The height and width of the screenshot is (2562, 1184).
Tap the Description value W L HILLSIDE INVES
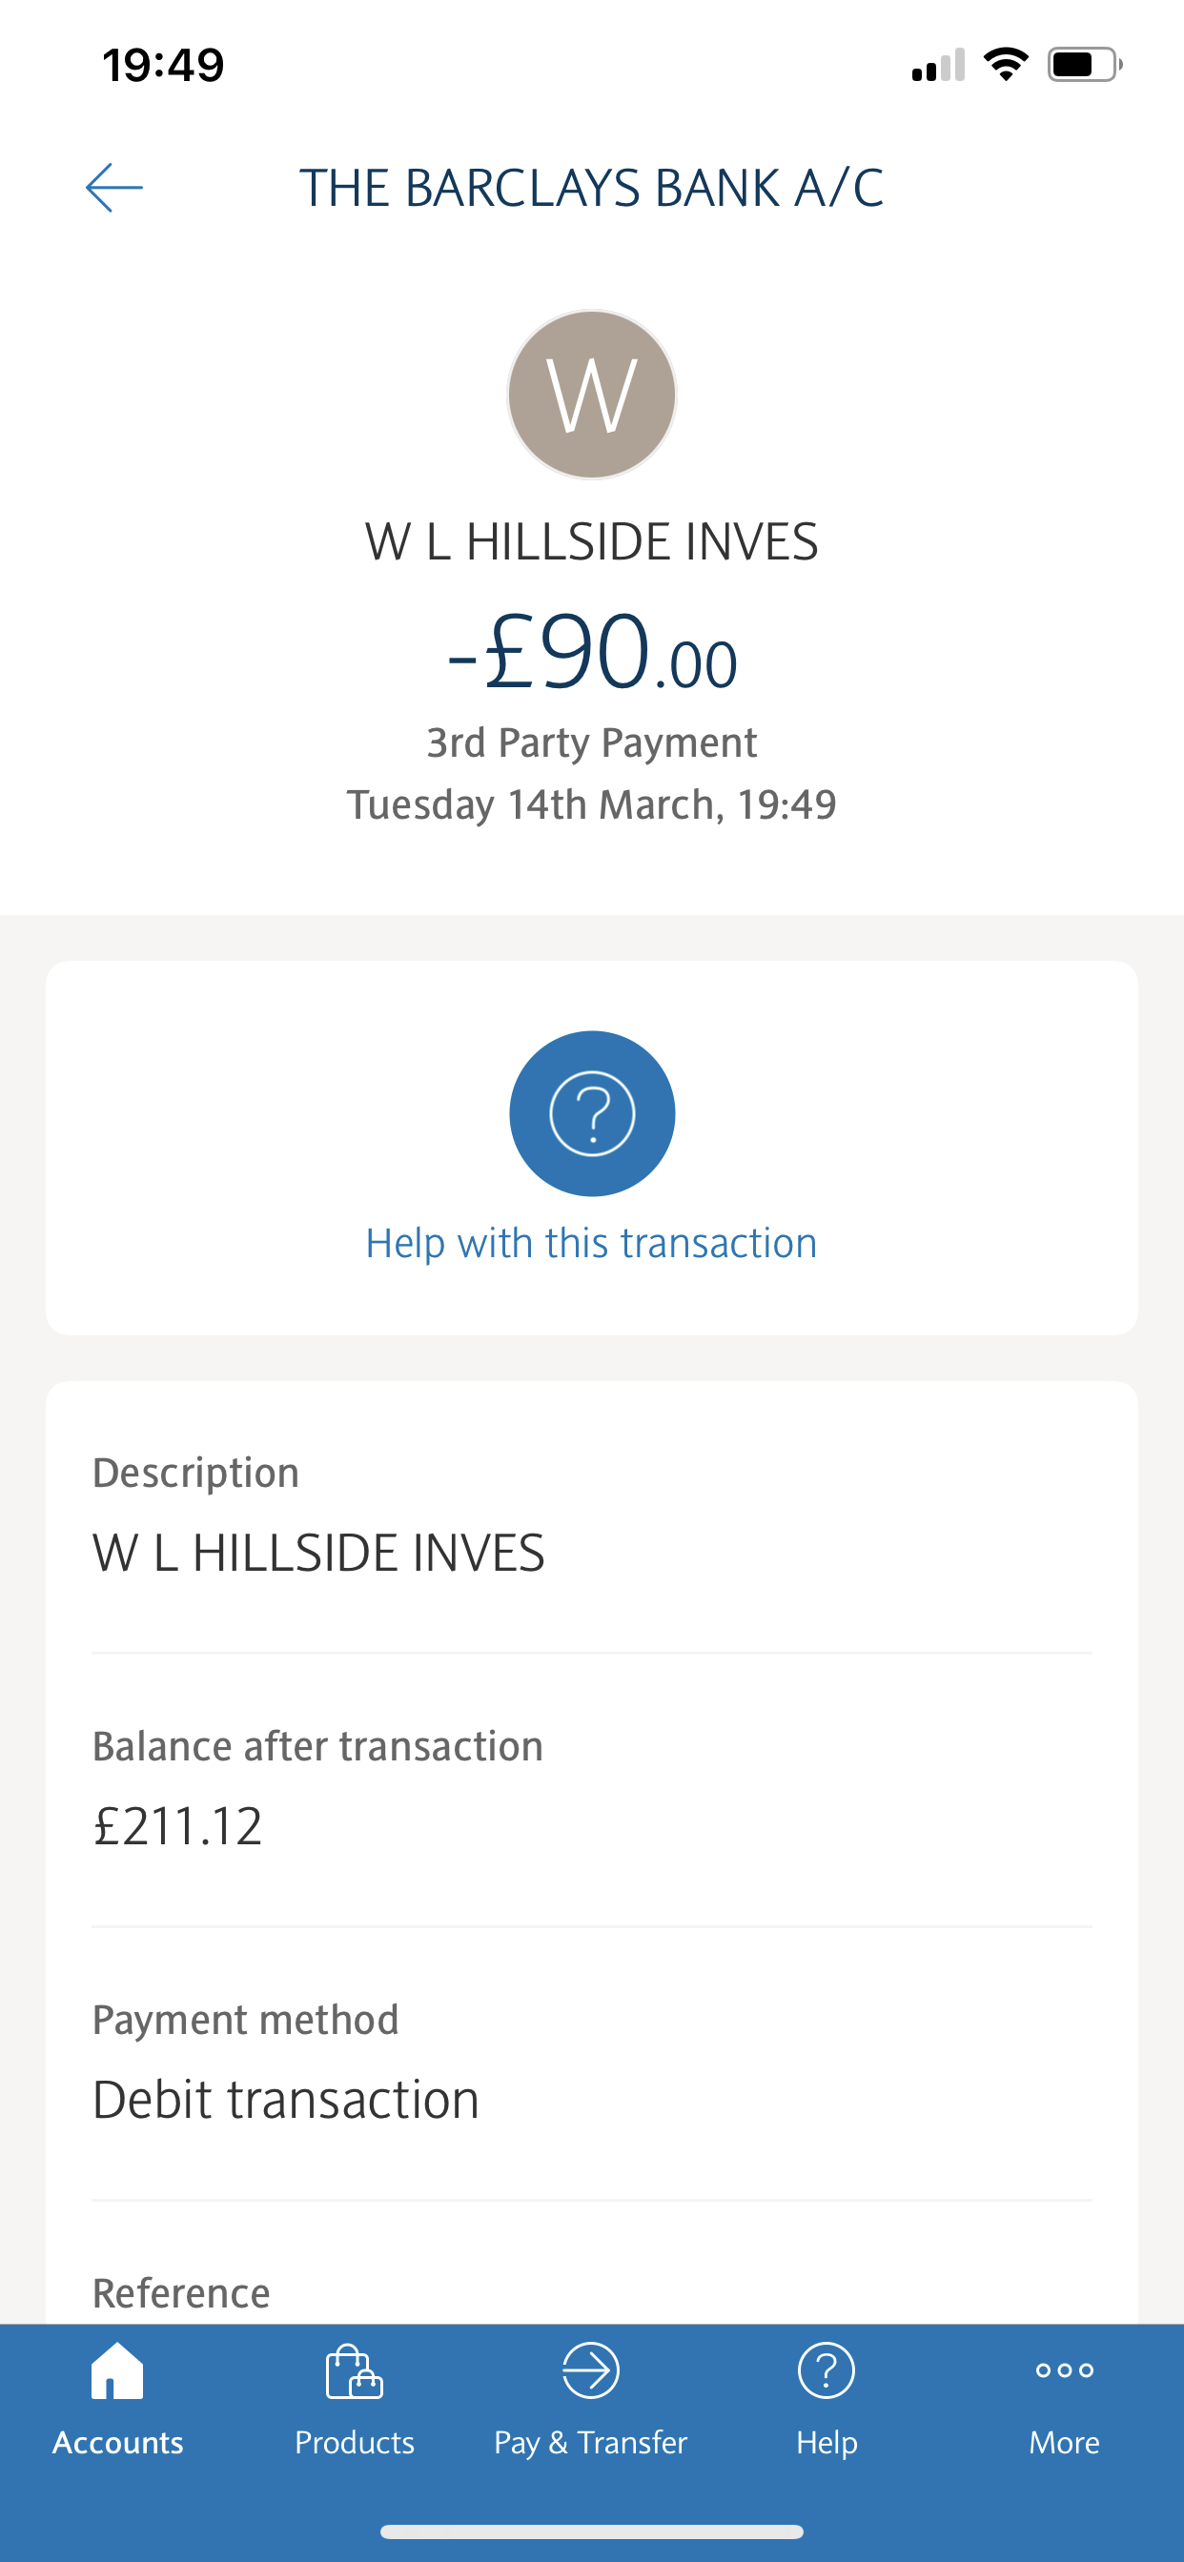pyautogui.click(x=318, y=1553)
